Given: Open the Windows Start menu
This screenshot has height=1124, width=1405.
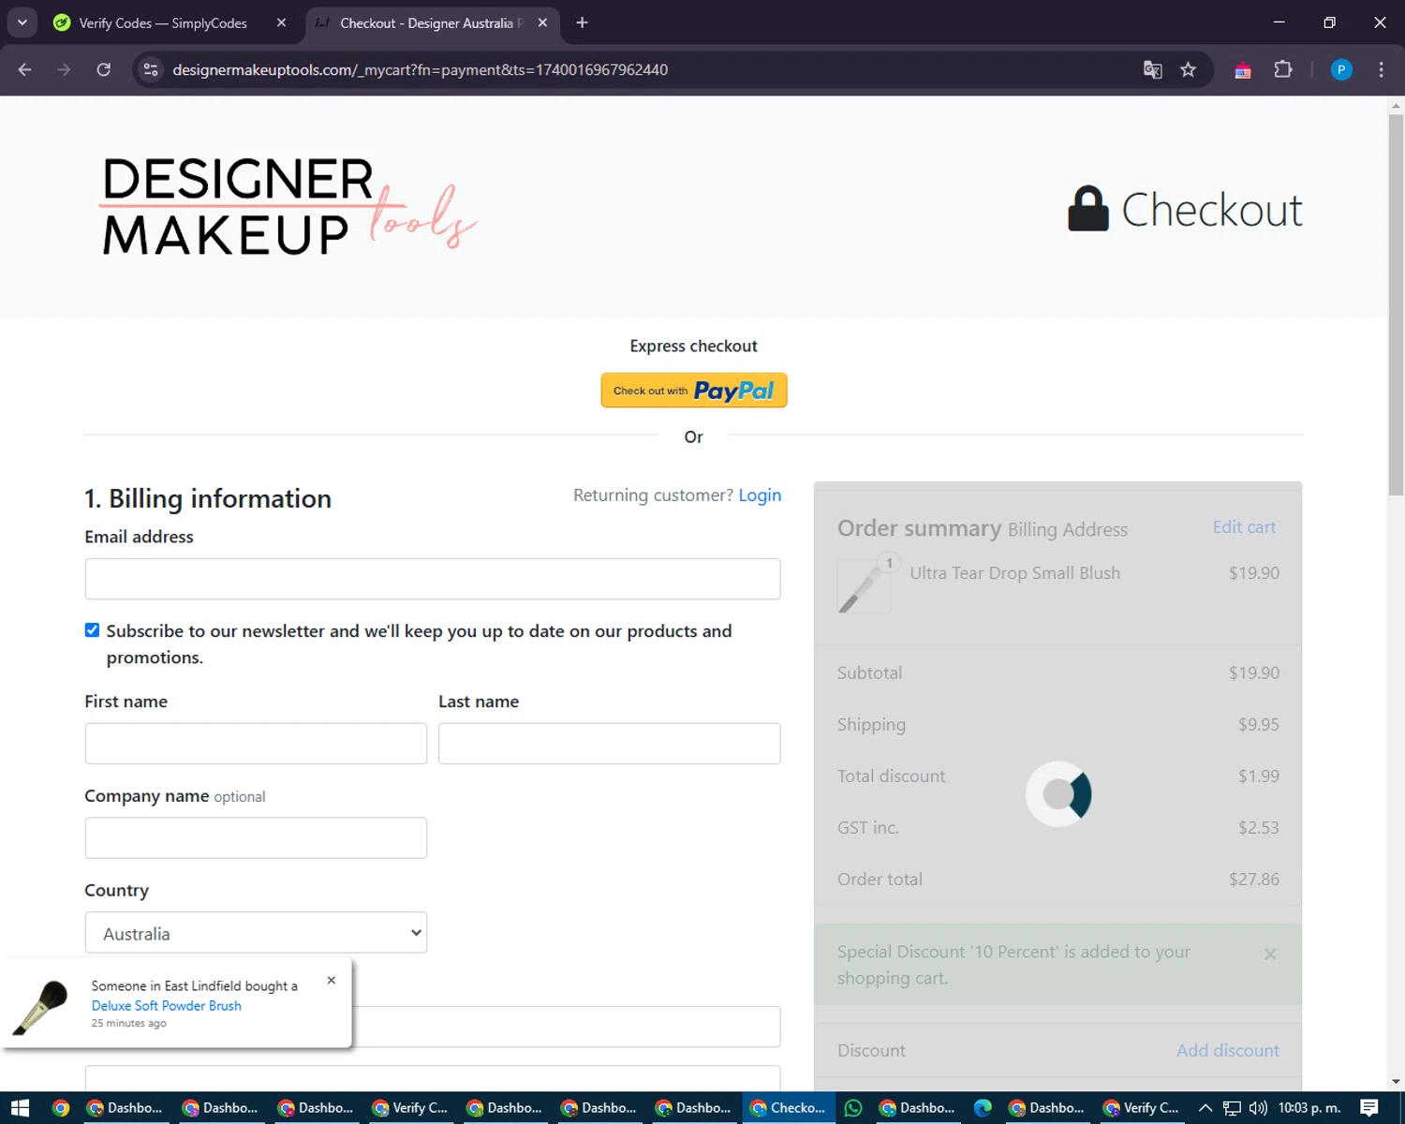Looking at the screenshot, I should (x=20, y=1108).
